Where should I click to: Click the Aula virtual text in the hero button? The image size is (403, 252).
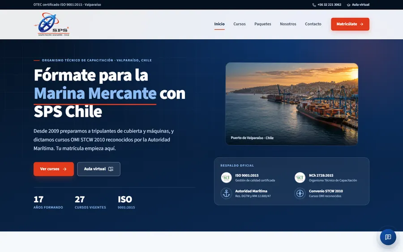95,169
